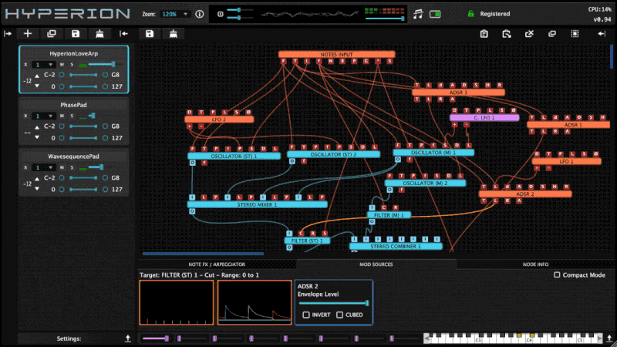Click the add new layer plus icon

29,34
